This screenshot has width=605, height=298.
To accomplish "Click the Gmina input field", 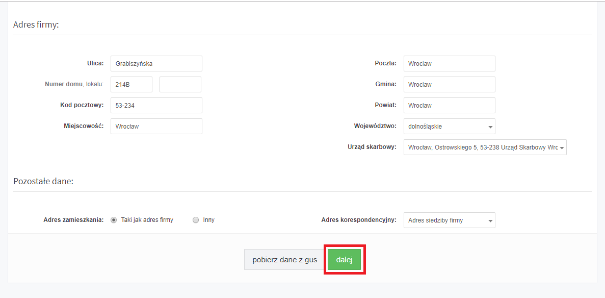I will click(x=450, y=84).
